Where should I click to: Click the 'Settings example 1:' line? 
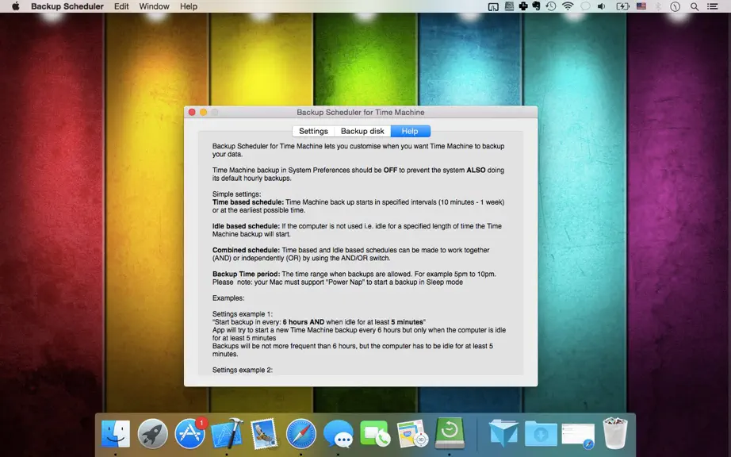click(243, 314)
